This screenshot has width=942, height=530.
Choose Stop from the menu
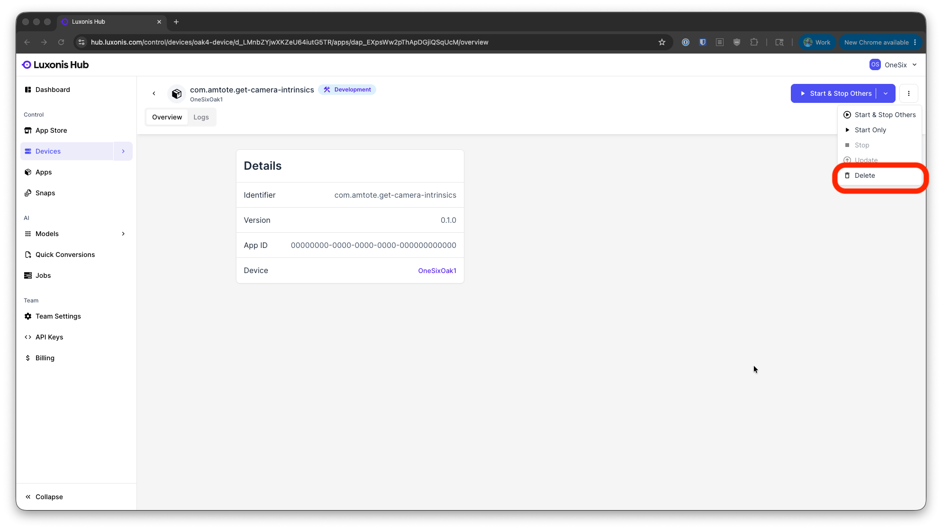(x=880, y=145)
